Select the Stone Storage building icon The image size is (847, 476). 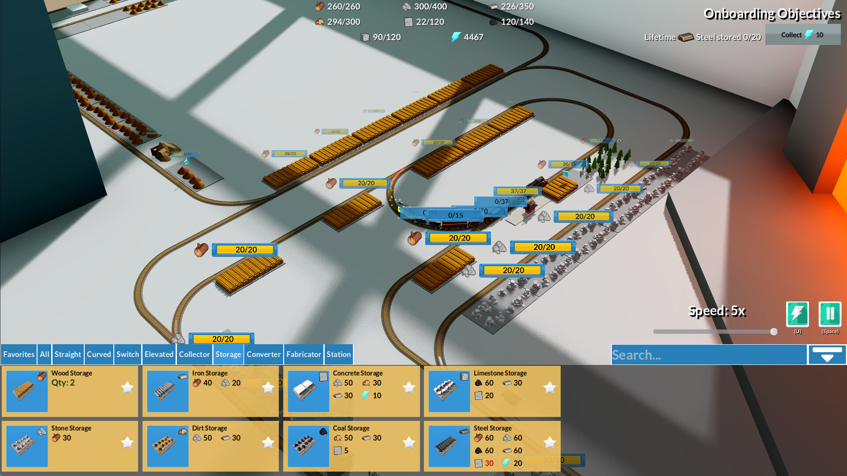coord(26,446)
